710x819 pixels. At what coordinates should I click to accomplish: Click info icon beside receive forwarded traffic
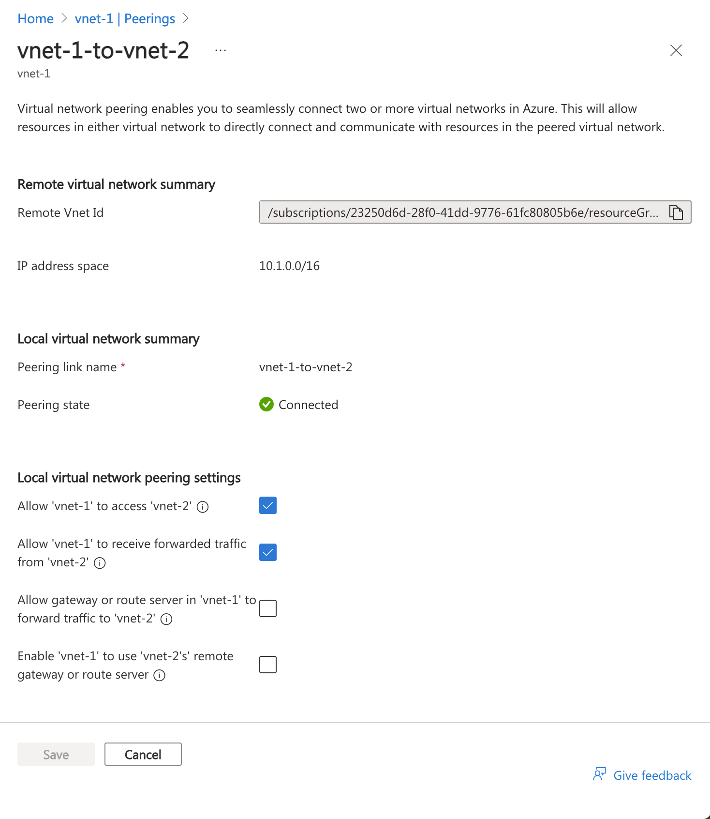tap(100, 563)
